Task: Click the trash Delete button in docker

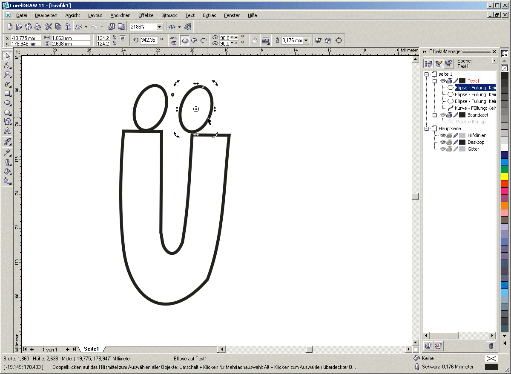Action: pyautogui.click(x=491, y=346)
